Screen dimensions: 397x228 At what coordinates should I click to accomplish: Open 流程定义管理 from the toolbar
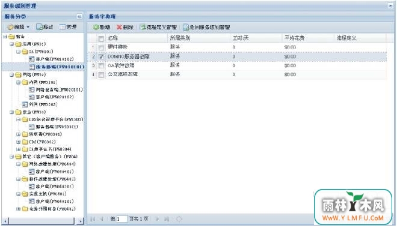158,27
